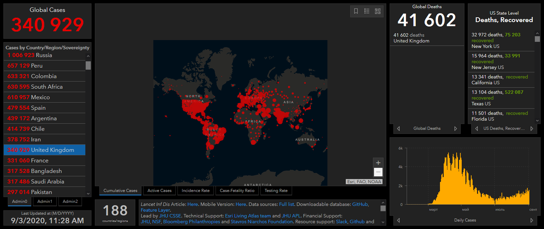Open the 'Full list' data sources link
This screenshot has width=544, height=229.
[286, 204]
